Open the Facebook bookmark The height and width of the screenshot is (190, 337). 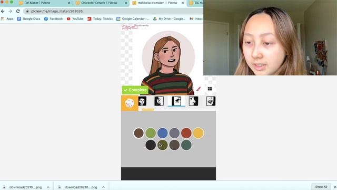pyautogui.click(x=53, y=19)
